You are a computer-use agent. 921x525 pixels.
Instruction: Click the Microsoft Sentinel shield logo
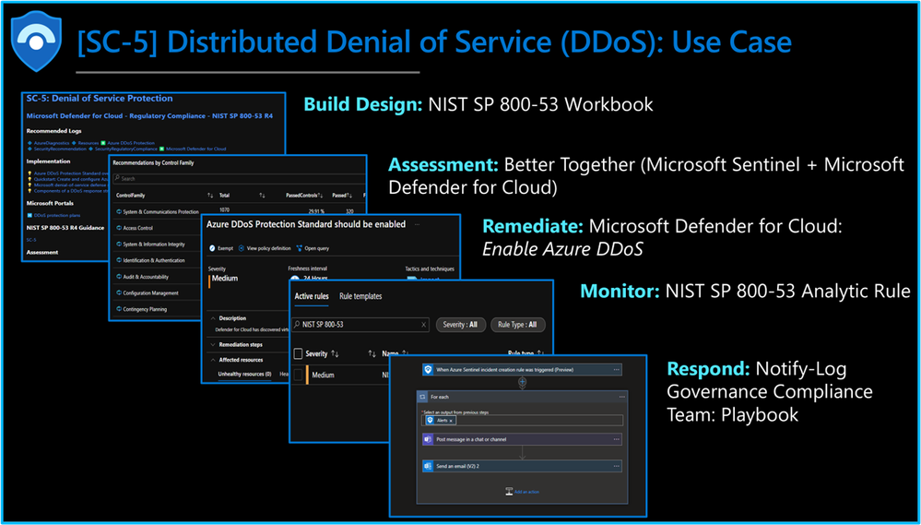coord(37,40)
